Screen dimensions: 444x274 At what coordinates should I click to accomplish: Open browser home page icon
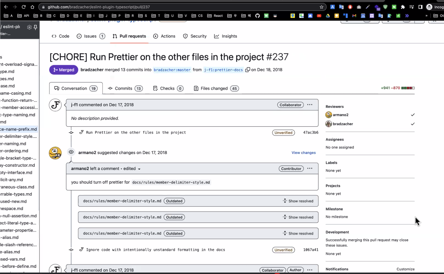pos(32,7)
